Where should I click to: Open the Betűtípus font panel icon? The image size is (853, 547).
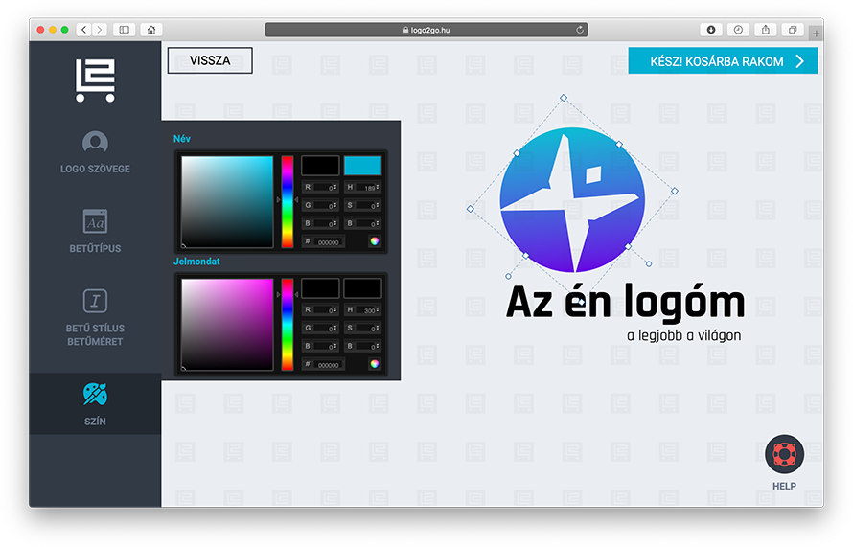click(95, 221)
